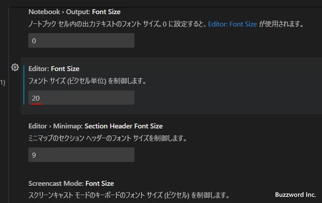Click description 'フォント サイズ (ピクセル単位) を制御します。'
Viewport: 322px width, 203px height.
click(87, 81)
